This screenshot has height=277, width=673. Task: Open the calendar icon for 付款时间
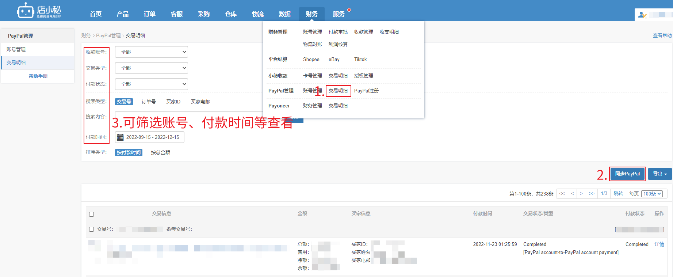pyautogui.click(x=120, y=137)
